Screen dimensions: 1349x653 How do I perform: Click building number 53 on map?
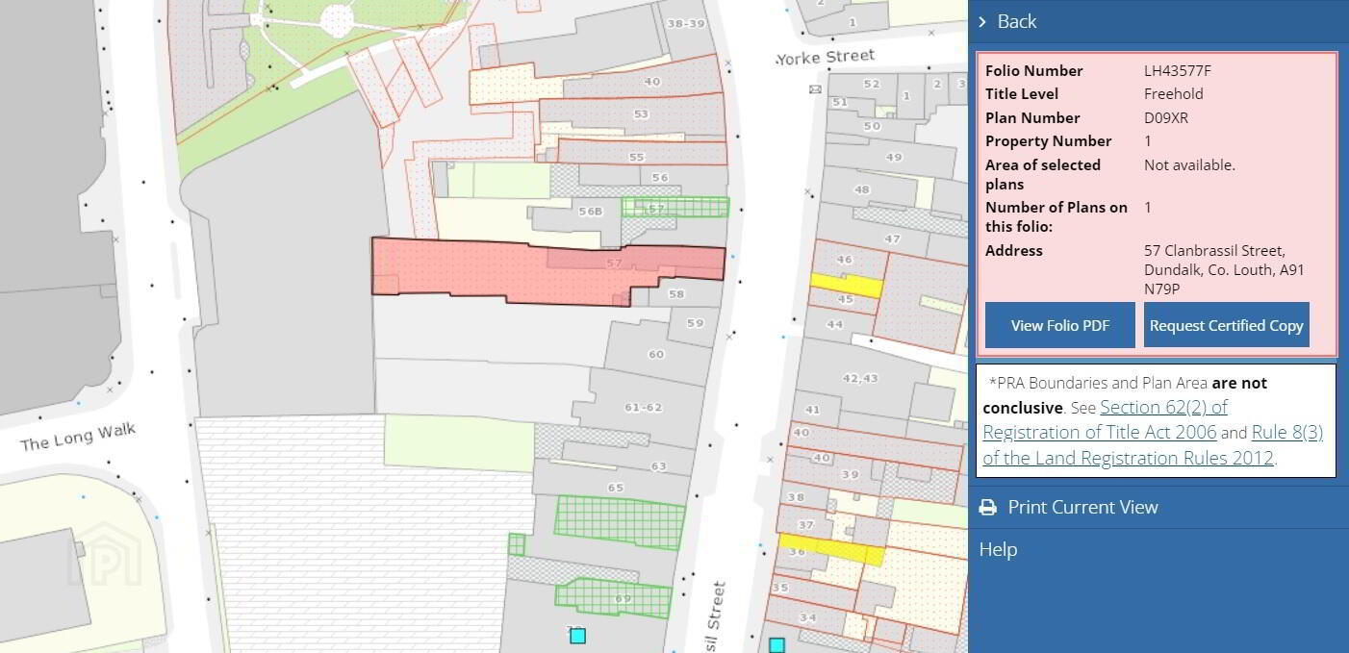click(x=641, y=114)
